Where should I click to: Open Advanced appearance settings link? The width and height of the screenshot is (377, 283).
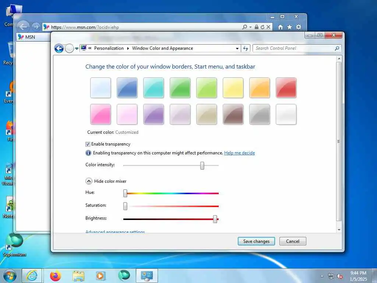115,231
